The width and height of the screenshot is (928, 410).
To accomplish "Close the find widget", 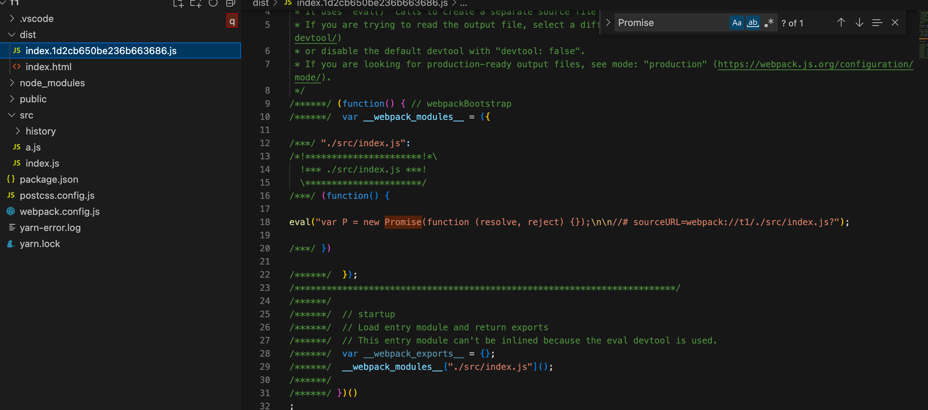I will 895,23.
